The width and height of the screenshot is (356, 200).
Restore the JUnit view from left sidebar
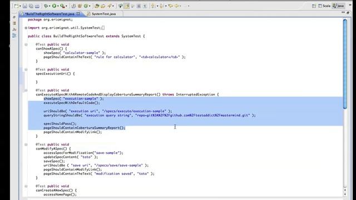coord(14,29)
